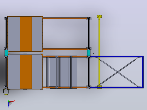Select the tall yellow vertical post

99,52
